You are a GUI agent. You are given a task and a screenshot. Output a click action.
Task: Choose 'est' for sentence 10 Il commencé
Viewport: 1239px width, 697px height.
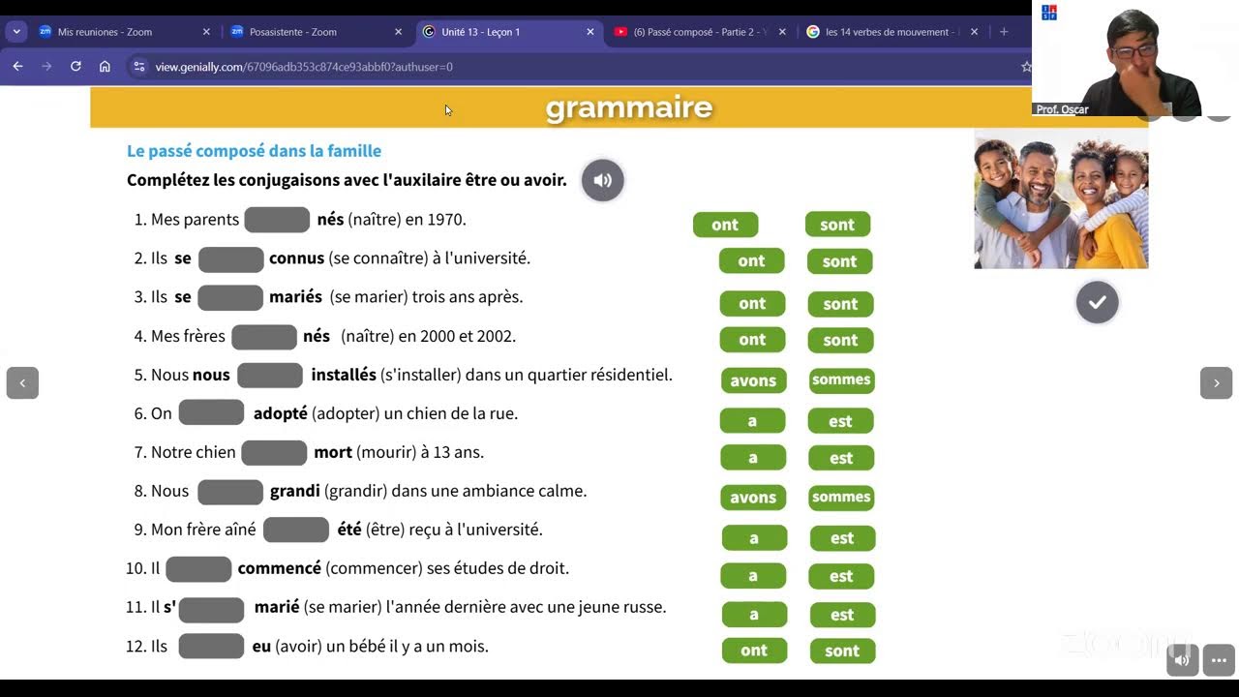[840, 576]
